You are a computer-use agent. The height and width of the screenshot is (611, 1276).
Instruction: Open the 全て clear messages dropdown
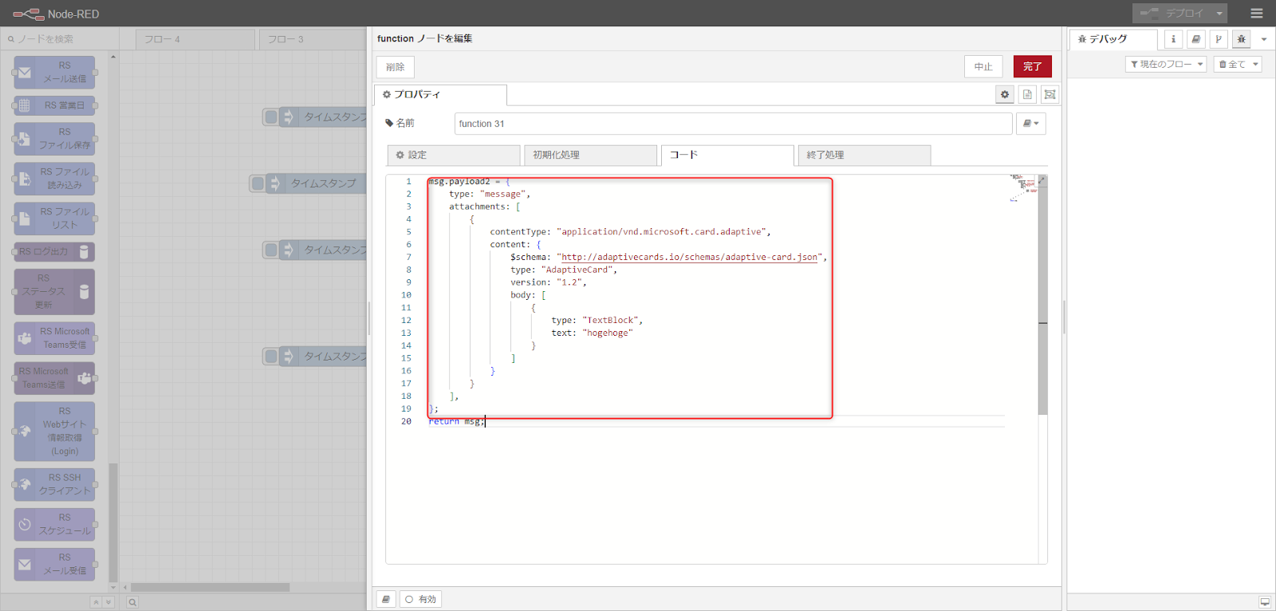pyautogui.click(x=1238, y=65)
